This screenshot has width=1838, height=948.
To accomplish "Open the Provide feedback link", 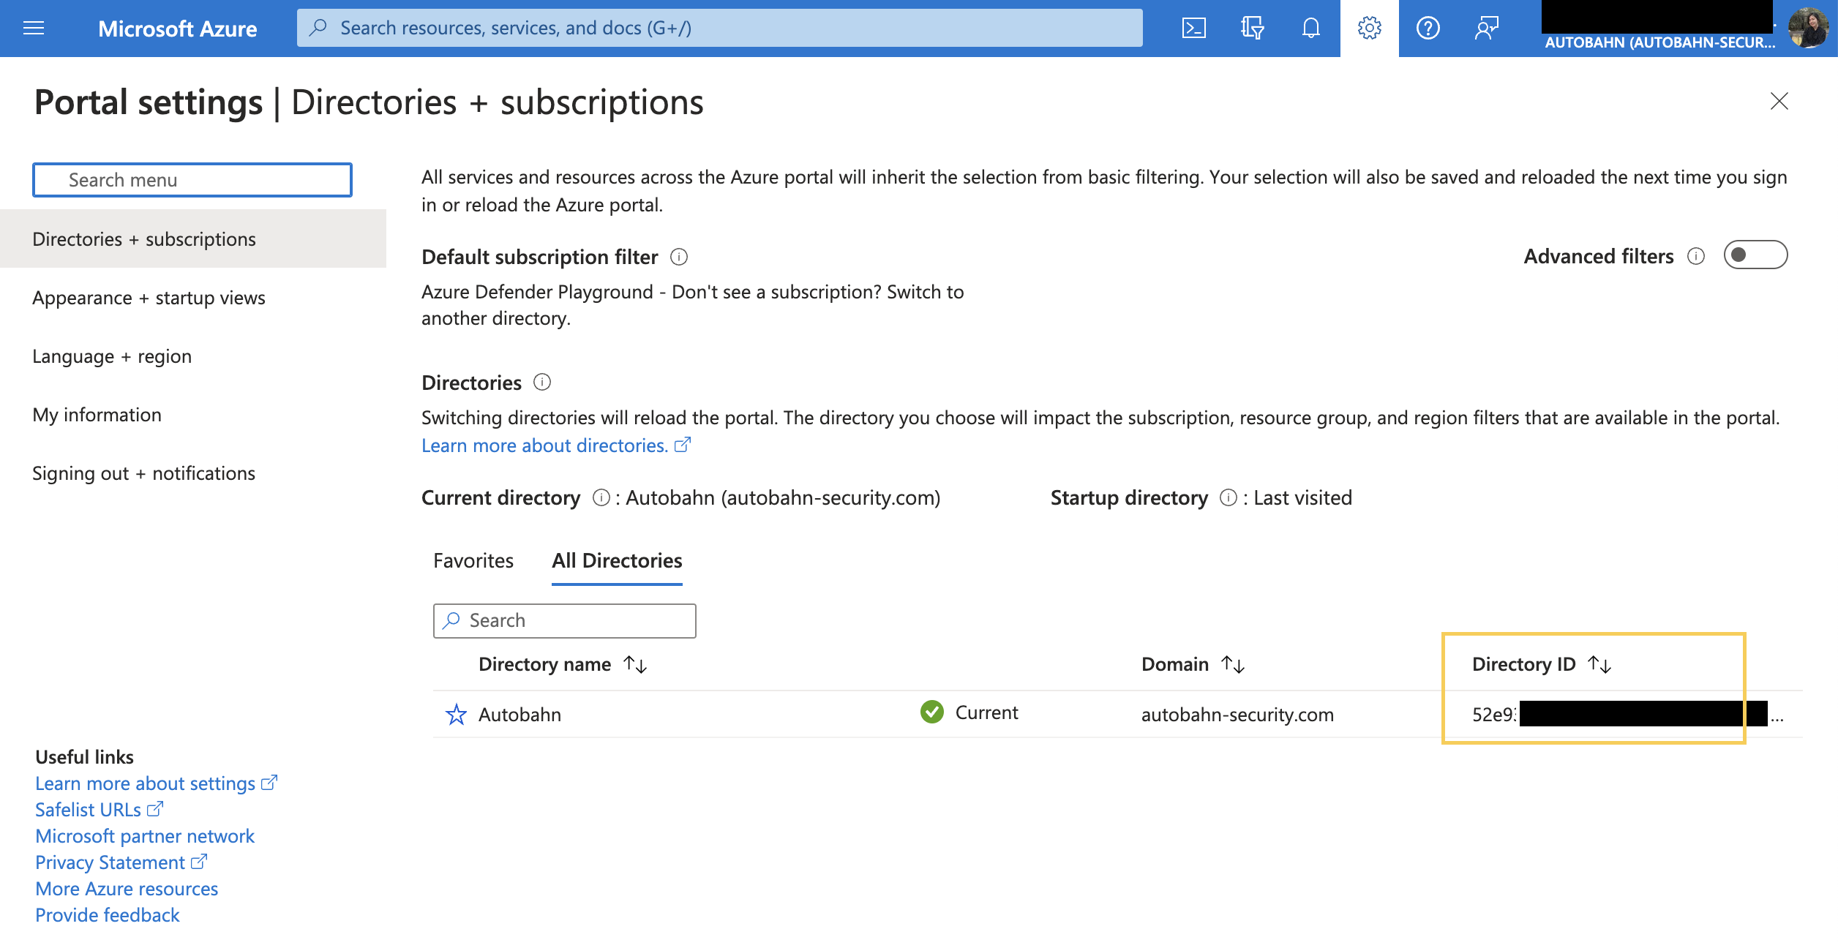I will [x=108, y=915].
